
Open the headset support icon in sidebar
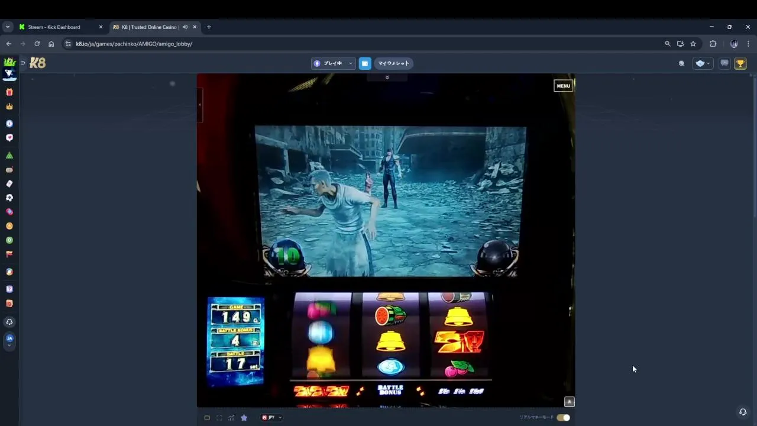[x=9, y=322]
